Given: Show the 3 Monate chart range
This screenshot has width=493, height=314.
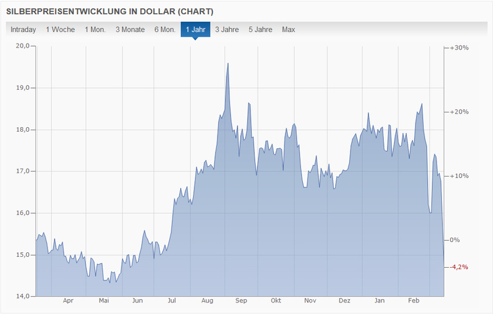Looking at the screenshot, I should point(130,30).
